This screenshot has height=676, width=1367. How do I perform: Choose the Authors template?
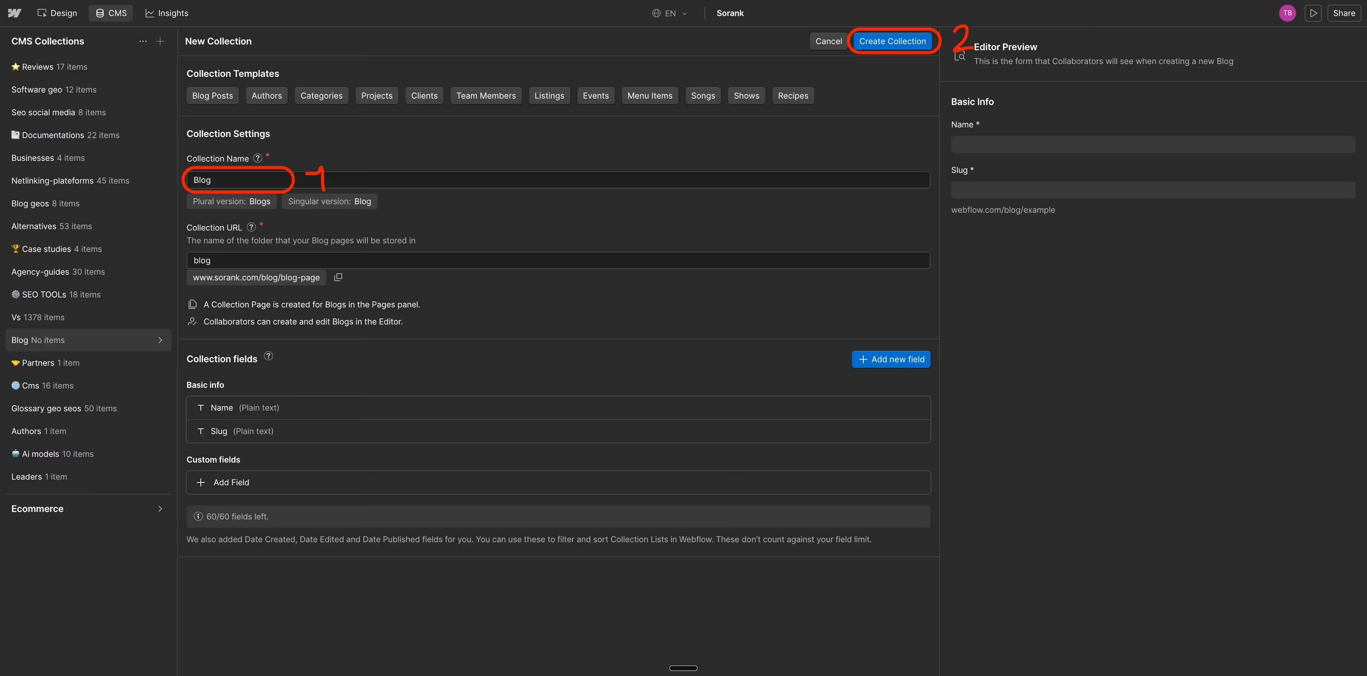pyautogui.click(x=266, y=95)
